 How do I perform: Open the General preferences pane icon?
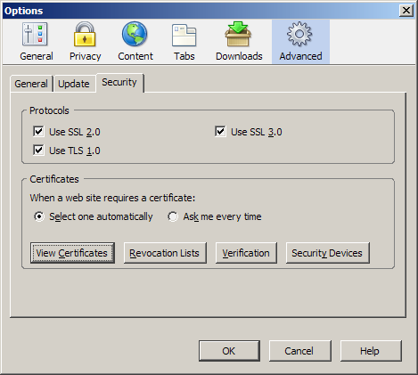coord(36,42)
